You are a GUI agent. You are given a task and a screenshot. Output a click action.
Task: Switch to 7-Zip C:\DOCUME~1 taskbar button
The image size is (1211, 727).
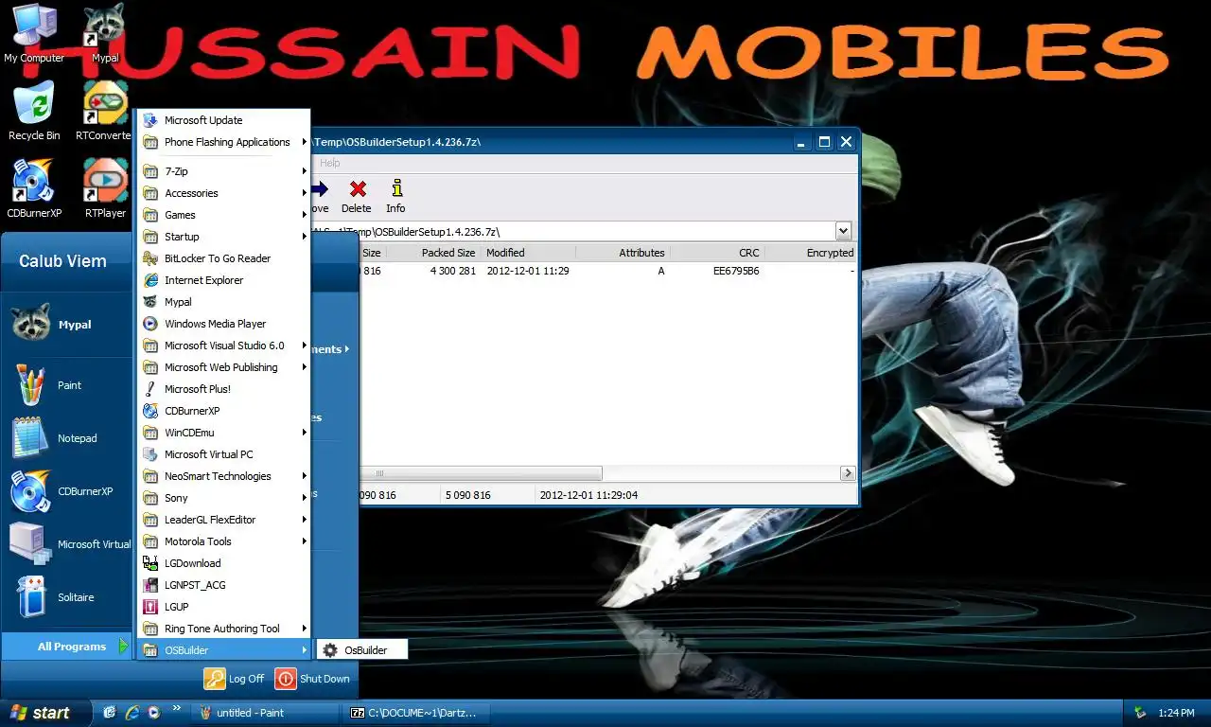[414, 713]
